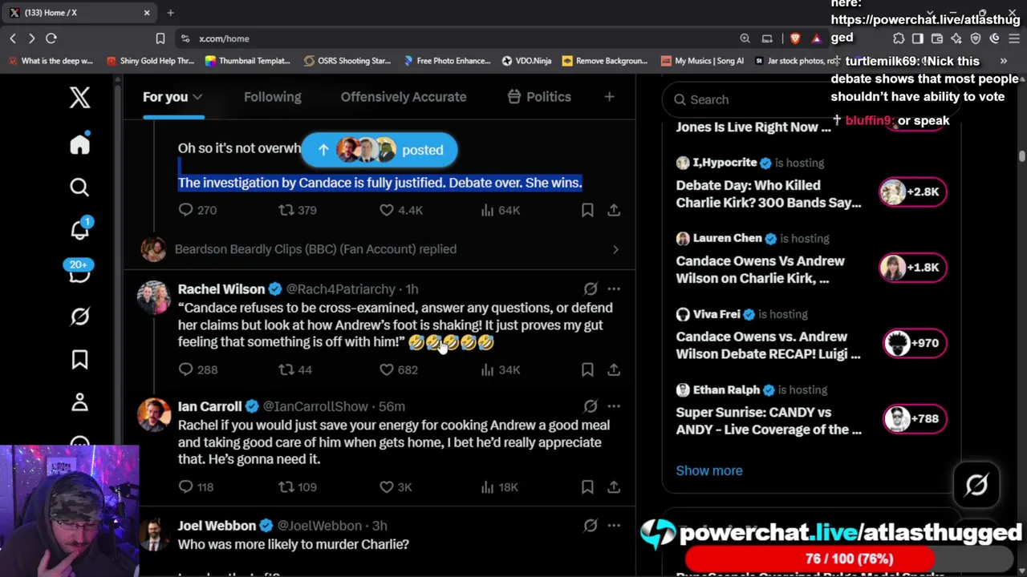Switch to the Politics tab
The image size is (1027, 577).
pos(539,97)
